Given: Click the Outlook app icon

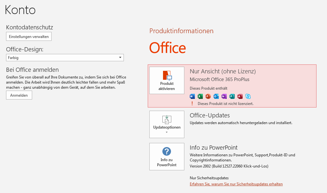Looking at the screenshot, I should click(216, 96).
